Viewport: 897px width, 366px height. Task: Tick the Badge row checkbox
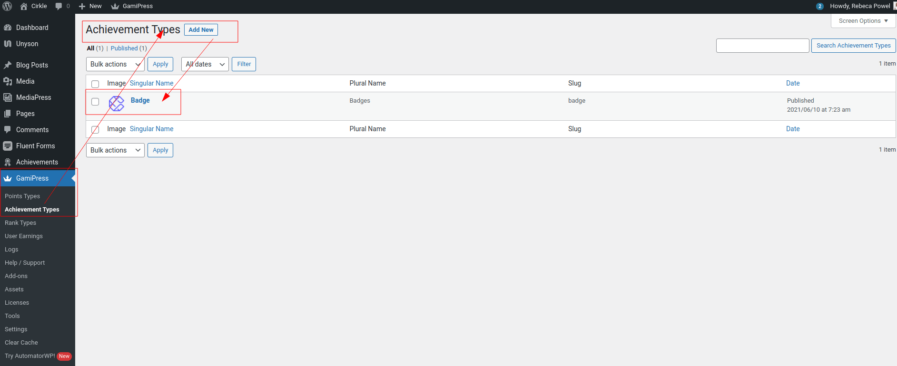(95, 102)
